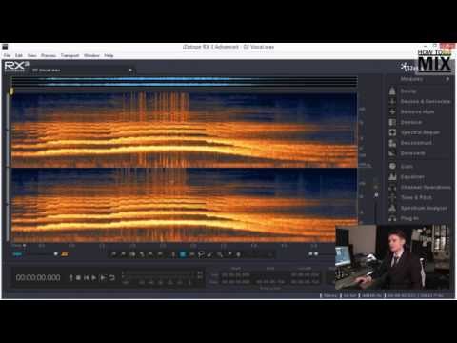Open the Spectrum Analyzer module icon
The width and height of the screenshot is (457, 343).
(392, 208)
